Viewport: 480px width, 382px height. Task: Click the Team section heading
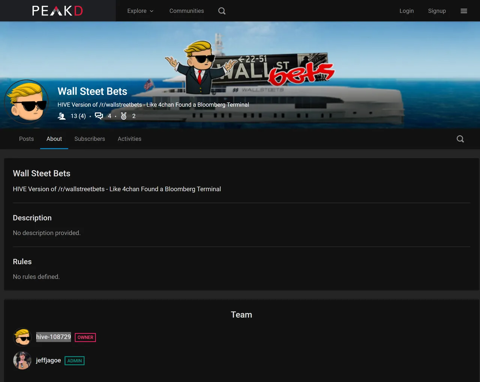(241, 315)
